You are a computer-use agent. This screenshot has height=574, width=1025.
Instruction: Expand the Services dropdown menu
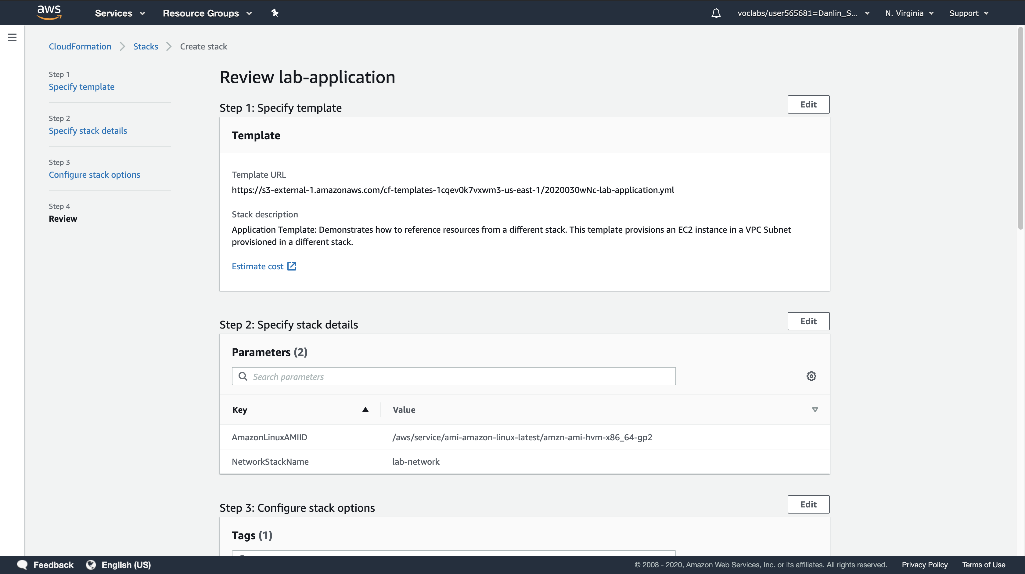[120, 13]
